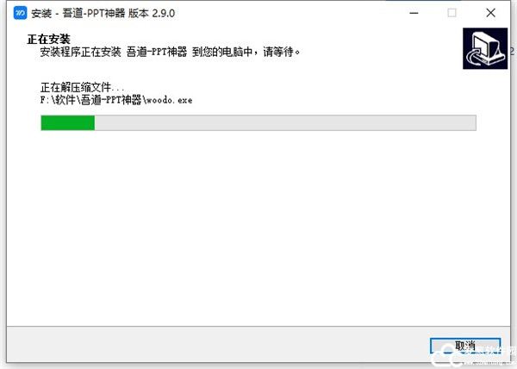
Task: Click the installer computer graphic icon
Action: click(485, 48)
